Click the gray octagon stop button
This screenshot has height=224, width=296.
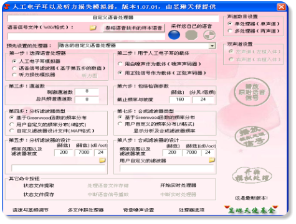coord(191,35)
